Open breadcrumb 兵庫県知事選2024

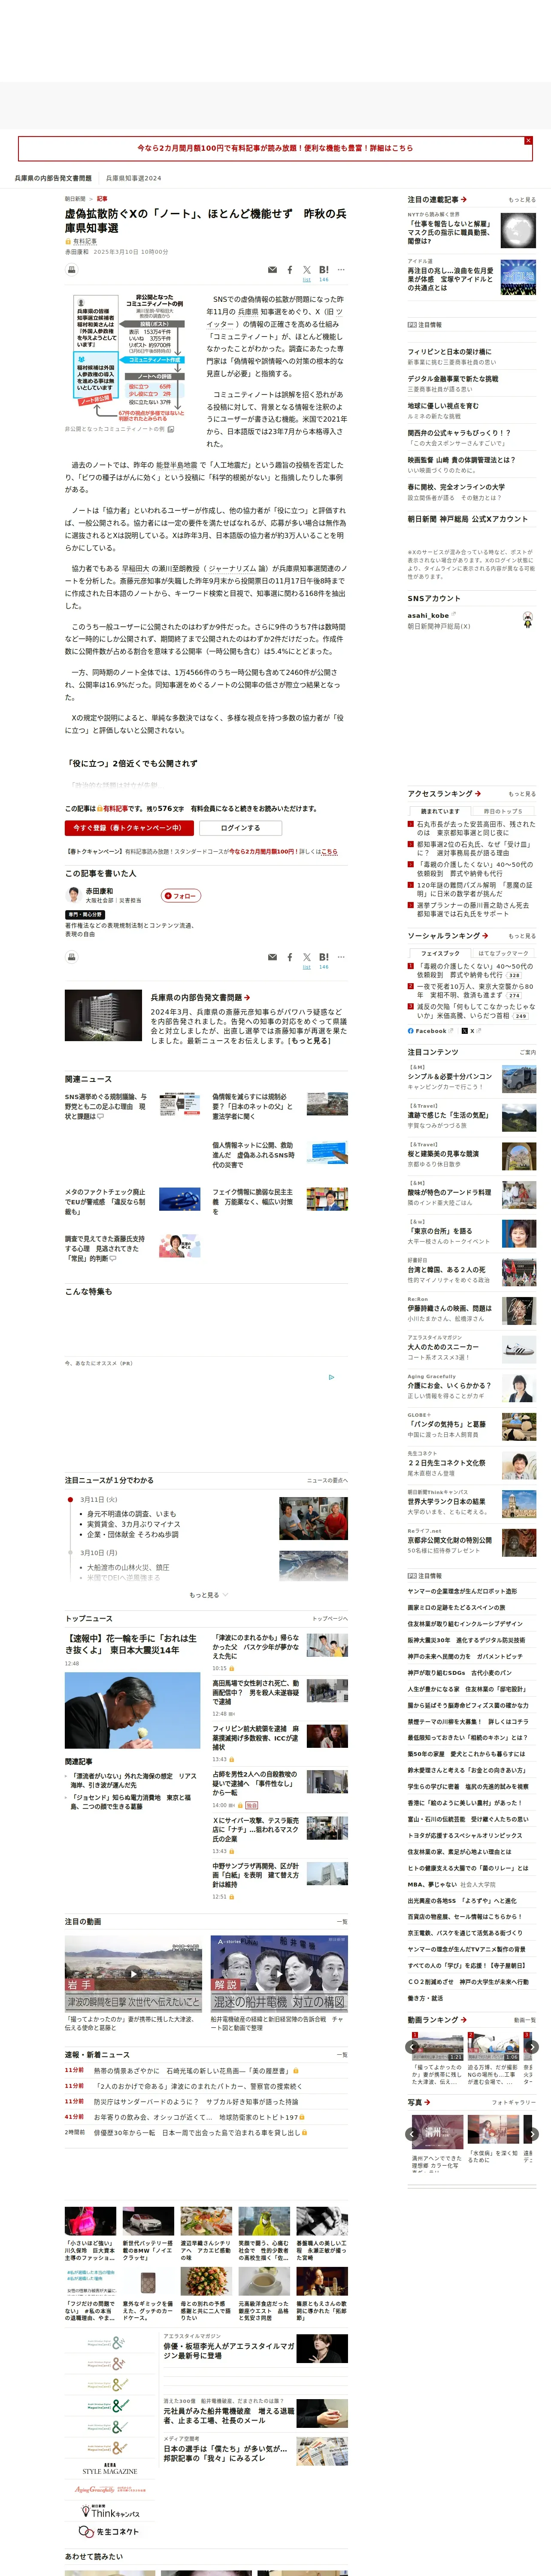[x=133, y=178]
